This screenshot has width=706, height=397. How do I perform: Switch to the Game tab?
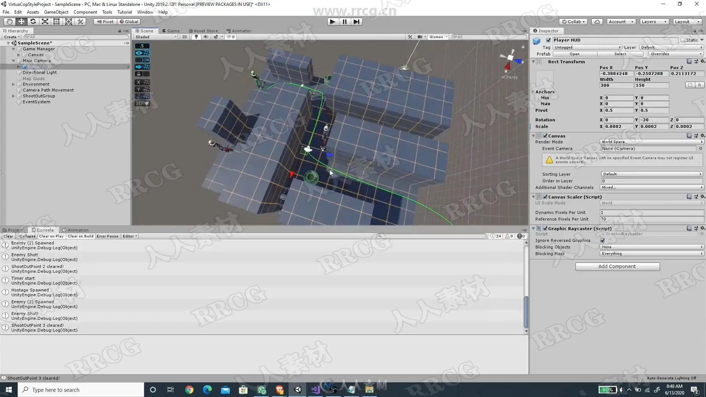click(x=171, y=31)
